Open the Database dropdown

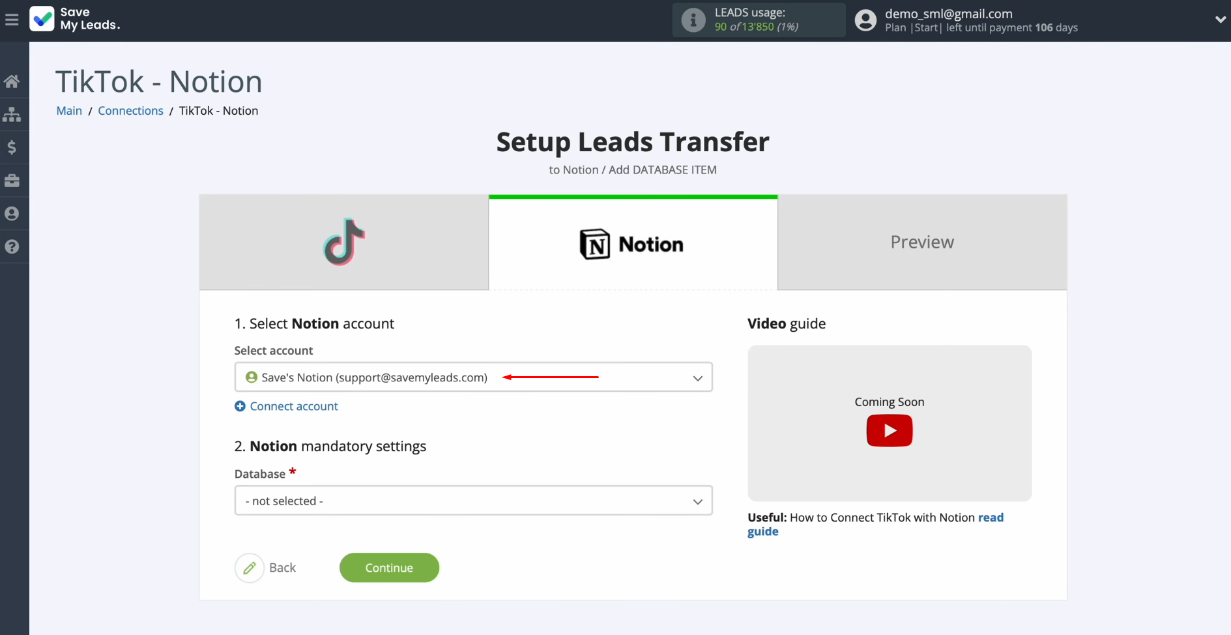tap(473, 501)
